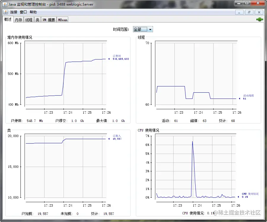
Task: Click the 总计 19,557 classes text
Action: [x=103, y=214]
